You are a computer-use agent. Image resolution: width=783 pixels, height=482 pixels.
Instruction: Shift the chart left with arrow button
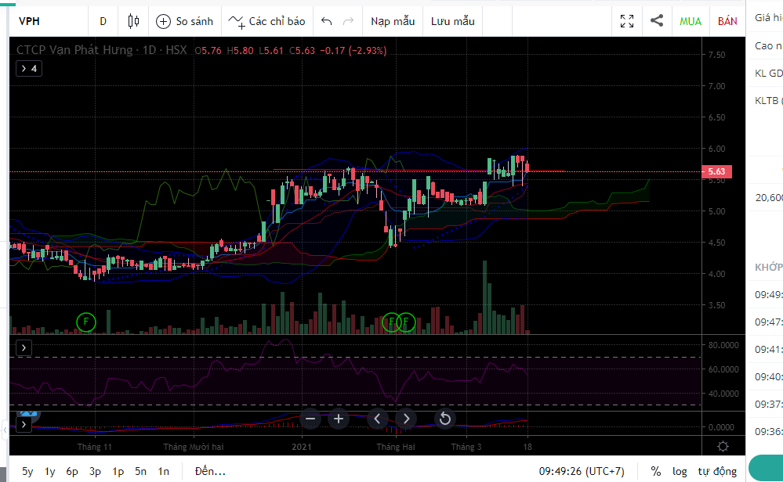click(378, 419)
